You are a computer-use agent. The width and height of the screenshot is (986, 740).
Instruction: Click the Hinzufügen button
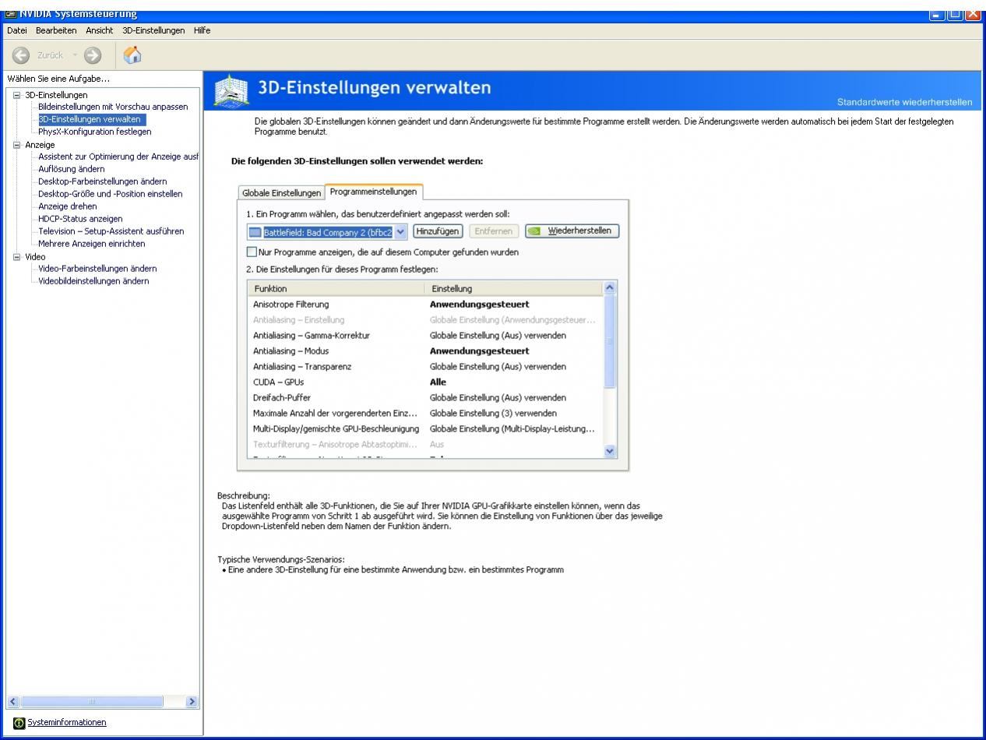(438, 231)
